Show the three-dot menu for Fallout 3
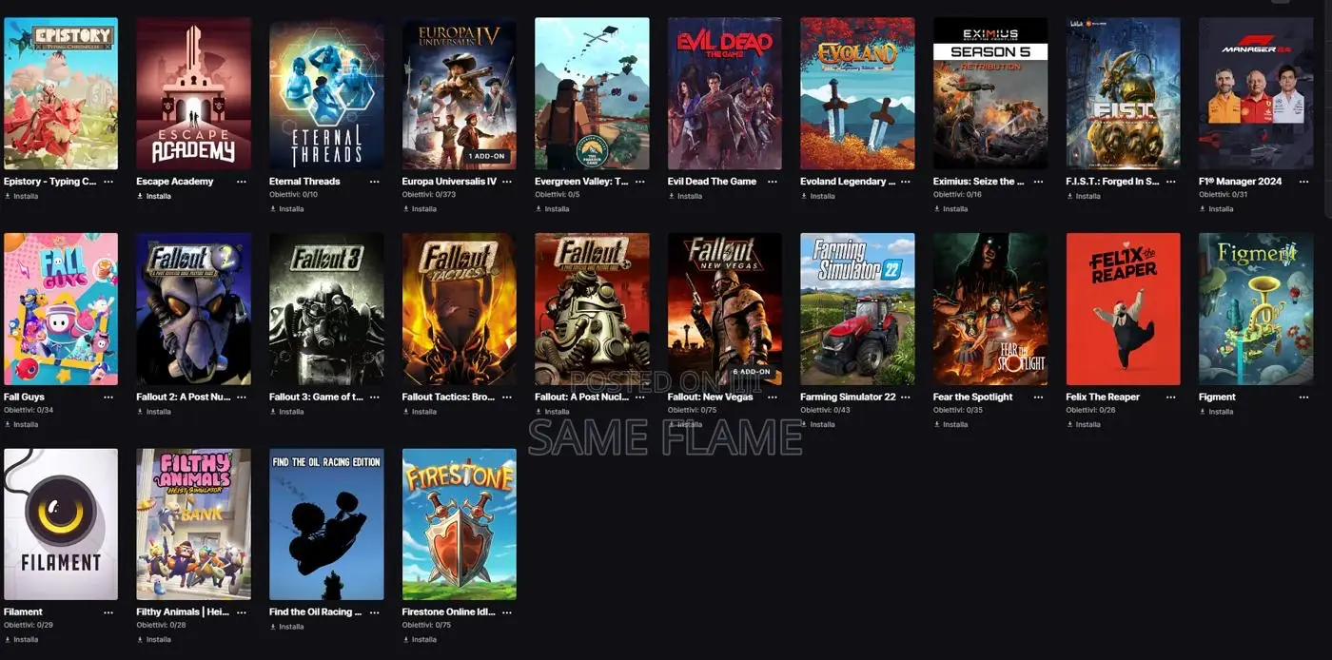 (374, 398)
